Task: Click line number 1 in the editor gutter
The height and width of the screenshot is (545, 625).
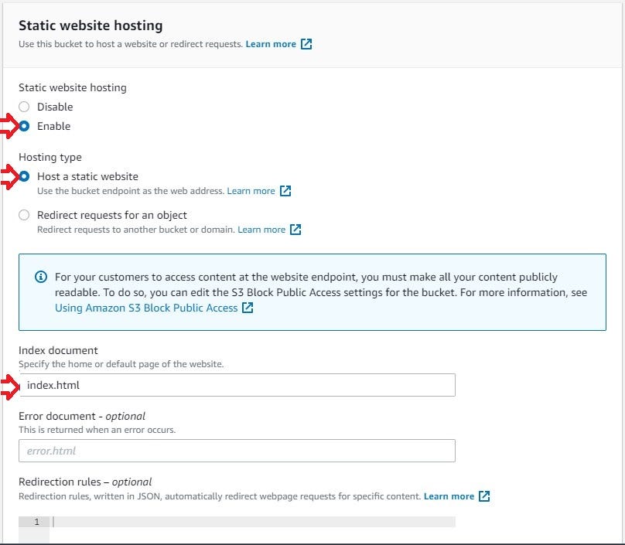Action: click(x=36, y=522)
